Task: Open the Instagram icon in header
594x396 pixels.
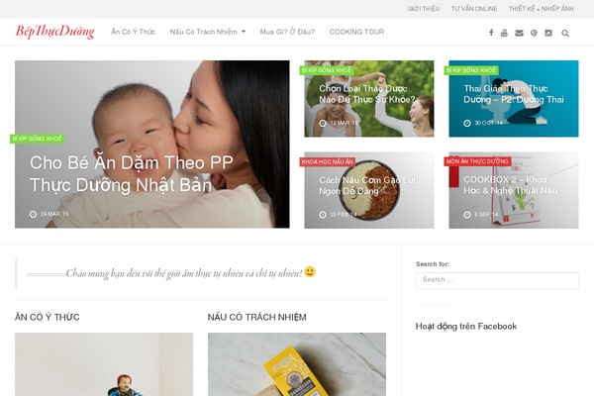Action: (548, 33)
